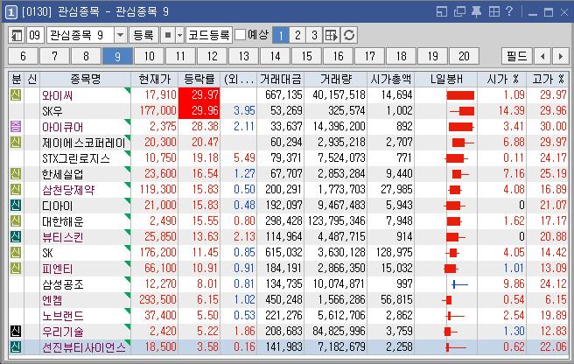This screenshot has width=574, height=364.
Task: Click the black square stop button
Action: click(168, 35)
